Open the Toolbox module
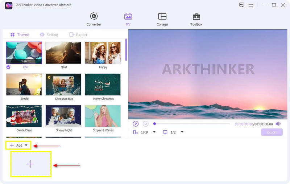 [x=196, y=19]
